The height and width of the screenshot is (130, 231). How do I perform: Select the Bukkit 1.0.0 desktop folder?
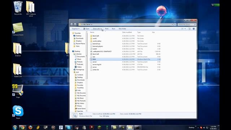point(18,70)
